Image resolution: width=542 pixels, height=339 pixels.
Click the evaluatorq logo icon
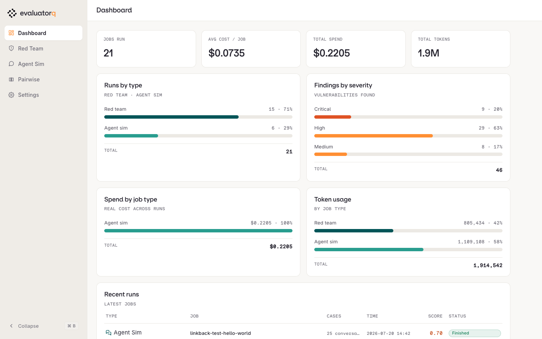coord(12,13)
